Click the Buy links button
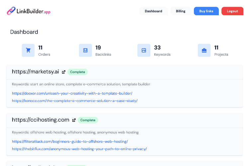The height and width of the screenshot is (166, 249). click(x=206, y=11)
